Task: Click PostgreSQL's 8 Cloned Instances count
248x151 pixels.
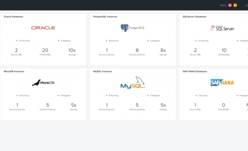Action: [x=137, y=52]
